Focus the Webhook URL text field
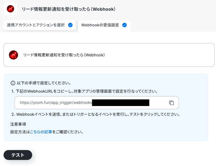The image size is (216, 166). click(97, 103)
